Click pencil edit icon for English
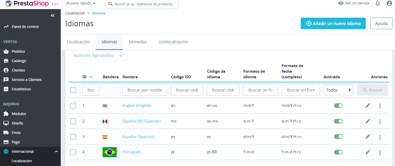 [x=368, y=105]
